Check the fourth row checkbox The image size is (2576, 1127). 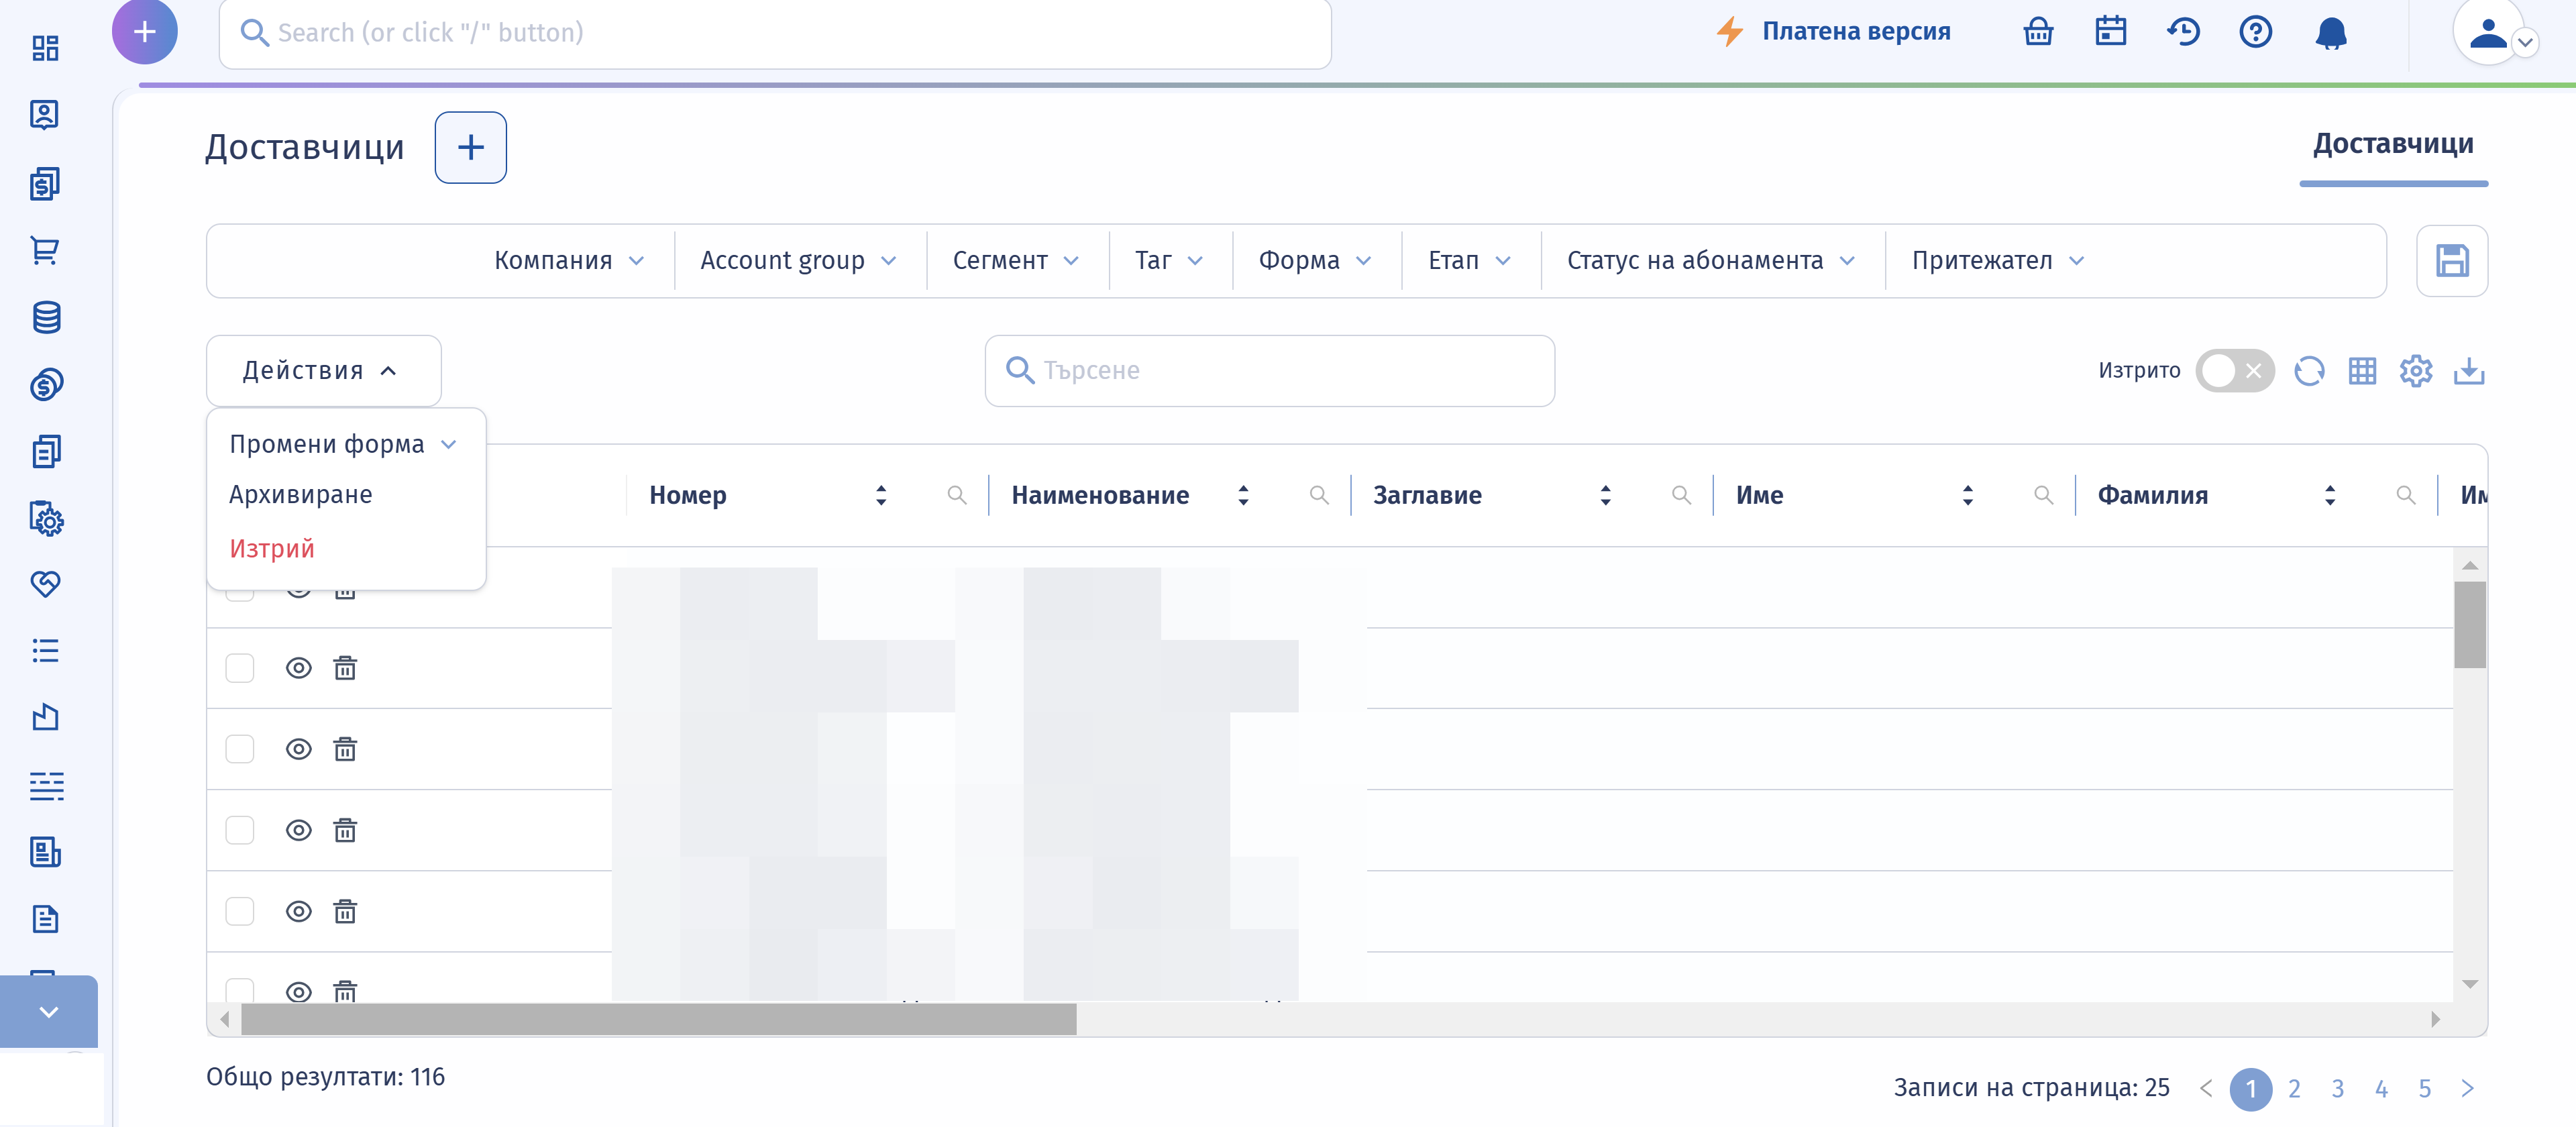(240, 830)
